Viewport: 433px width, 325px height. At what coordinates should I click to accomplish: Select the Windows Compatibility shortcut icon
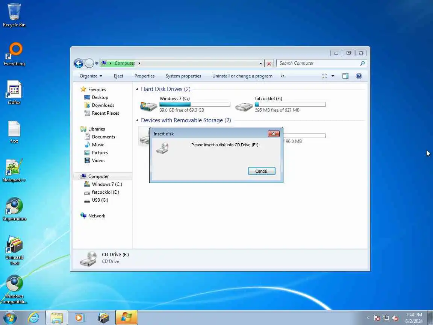[x=14, y=289]
